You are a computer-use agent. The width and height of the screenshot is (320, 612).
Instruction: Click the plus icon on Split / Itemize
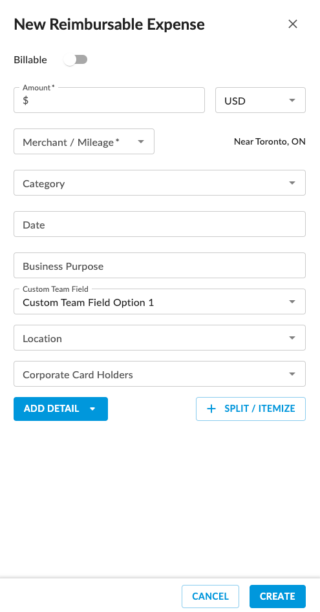(x=211, y=409)
